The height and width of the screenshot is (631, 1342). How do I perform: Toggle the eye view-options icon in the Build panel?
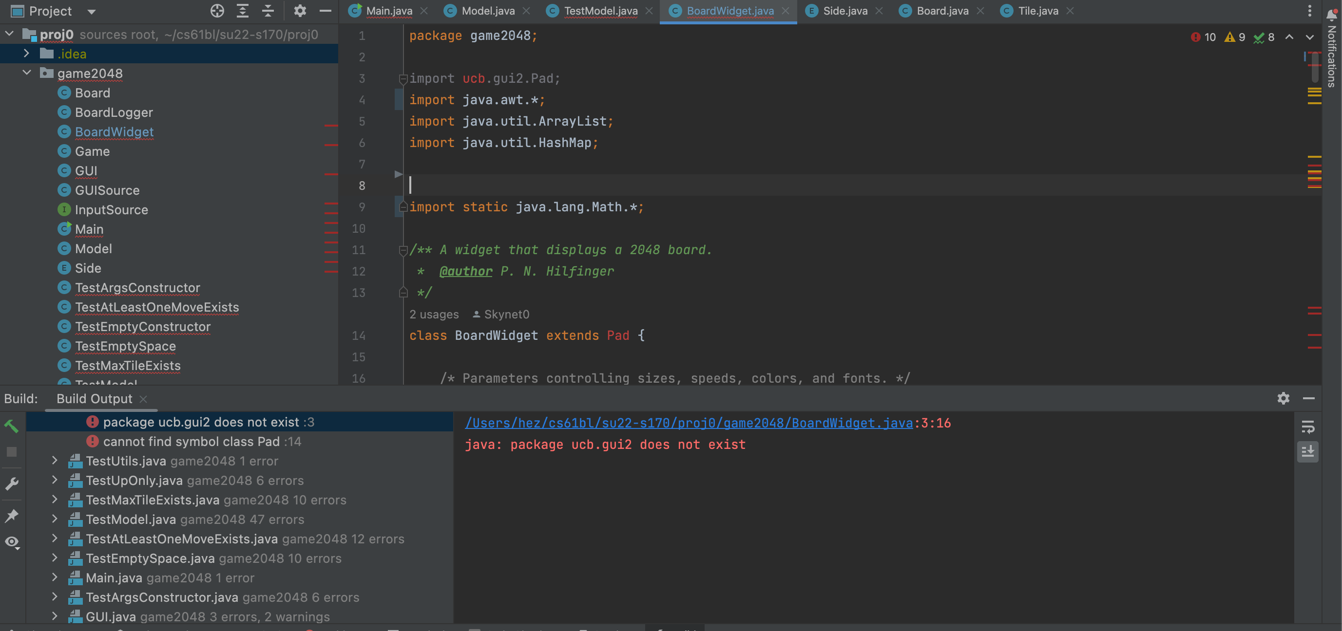tap(12, 542)
